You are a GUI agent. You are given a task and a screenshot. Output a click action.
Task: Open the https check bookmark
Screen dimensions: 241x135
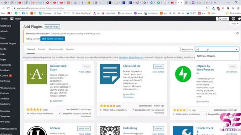109,13
